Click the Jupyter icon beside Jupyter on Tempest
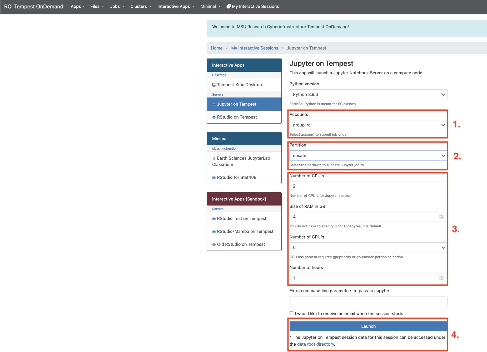The width and height of the screenshot is (487, 352). pos(214,104)
